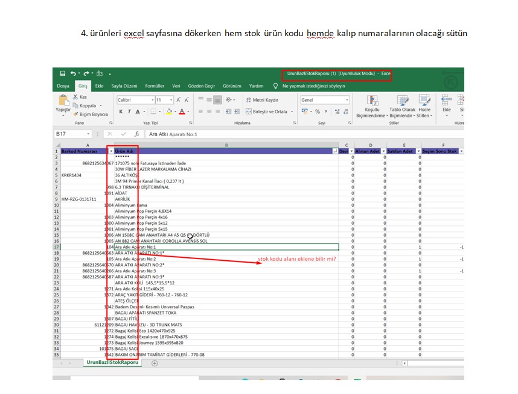Toggle bold K formatting button
Image resolution: width=518 pixels, height=394 pixels.
tap(121, 111)
